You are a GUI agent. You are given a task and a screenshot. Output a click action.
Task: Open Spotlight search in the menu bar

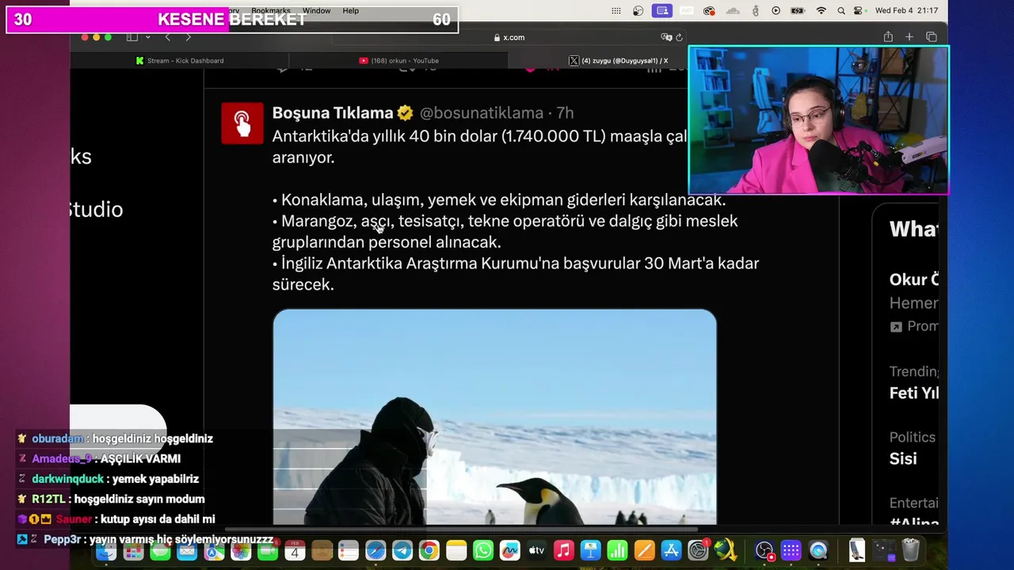coord(841,11)
